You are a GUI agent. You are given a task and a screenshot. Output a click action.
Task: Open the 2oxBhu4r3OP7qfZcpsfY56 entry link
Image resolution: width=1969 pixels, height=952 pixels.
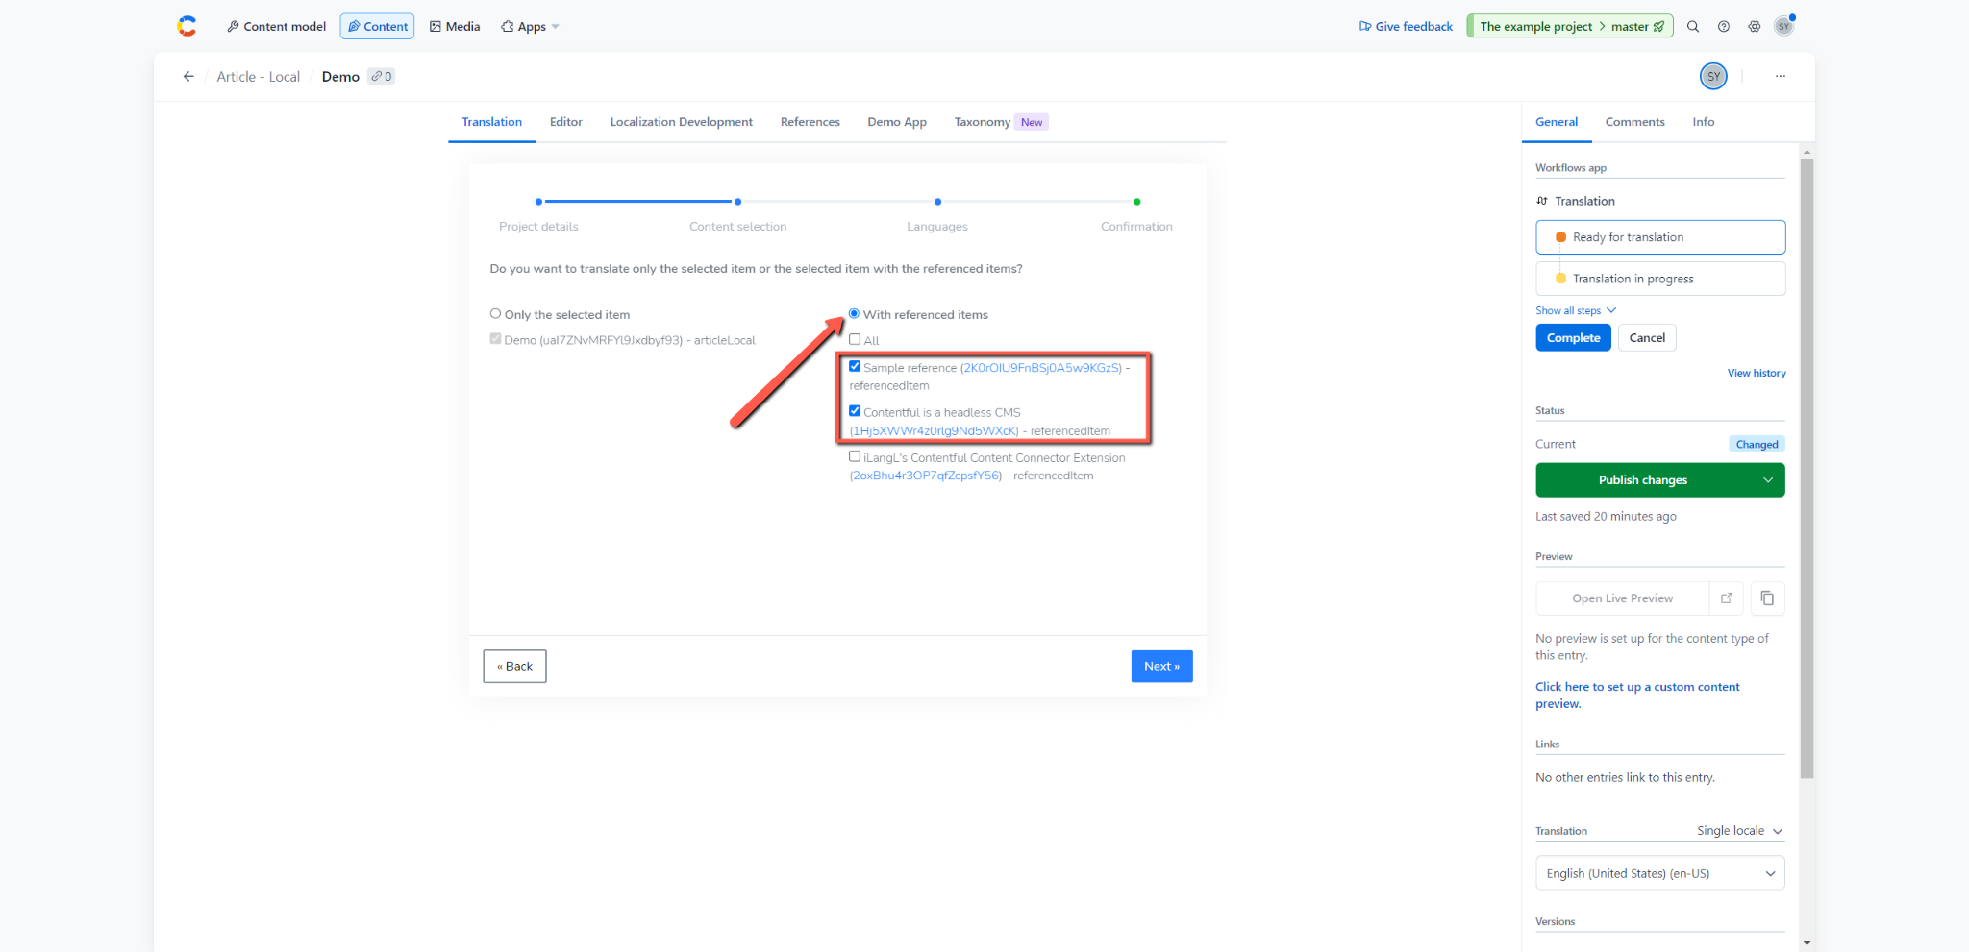click(925, 476)
